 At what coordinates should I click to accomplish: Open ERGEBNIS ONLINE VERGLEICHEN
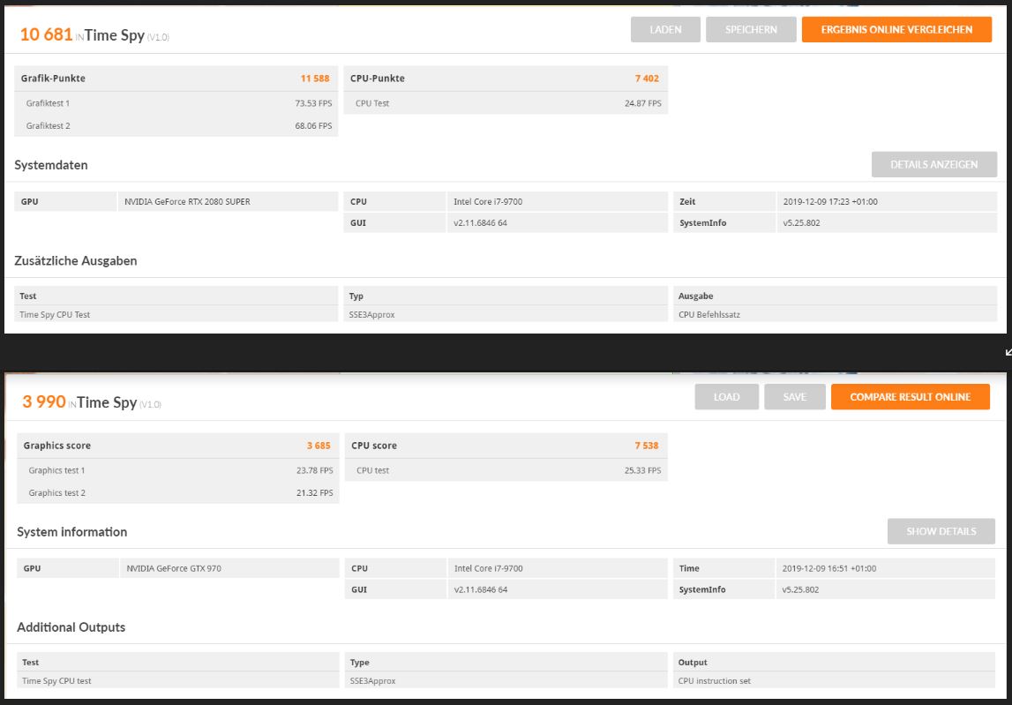pyautogui.click(x=896, y=30)
